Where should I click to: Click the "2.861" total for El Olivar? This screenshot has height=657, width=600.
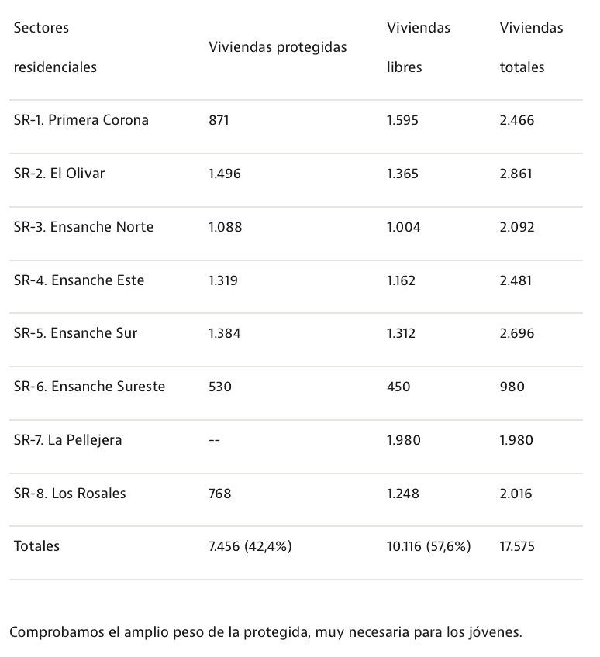(516, 174)
